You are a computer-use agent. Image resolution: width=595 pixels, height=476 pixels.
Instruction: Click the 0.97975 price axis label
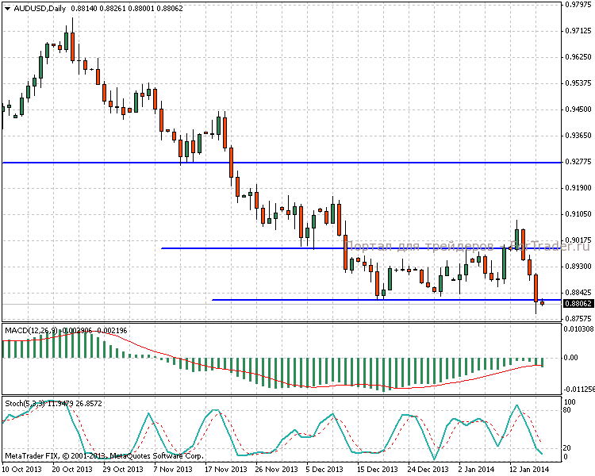pos(577,6)
